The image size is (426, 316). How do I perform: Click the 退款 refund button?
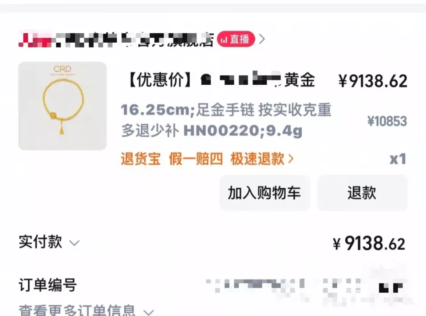[362, 193]
